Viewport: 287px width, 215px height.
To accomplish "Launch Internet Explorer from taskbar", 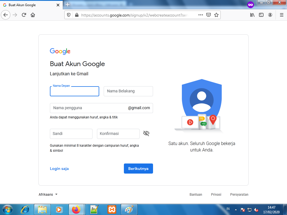I will point(25,209).
